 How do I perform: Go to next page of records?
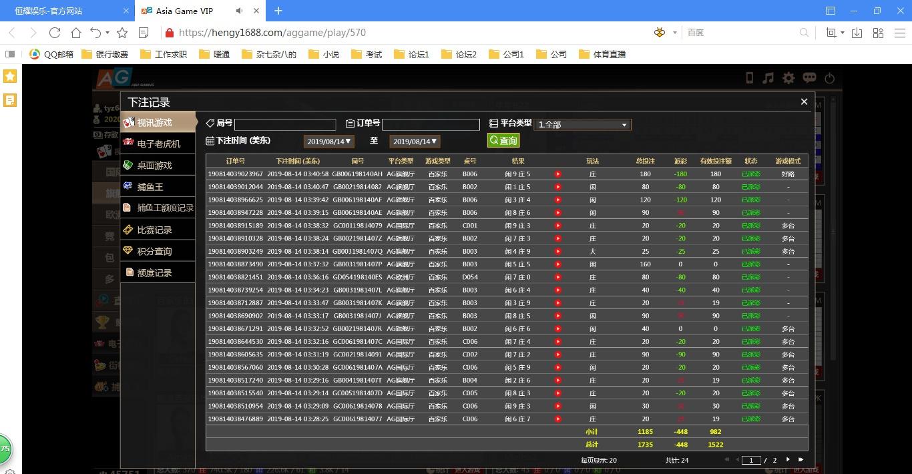788,459
